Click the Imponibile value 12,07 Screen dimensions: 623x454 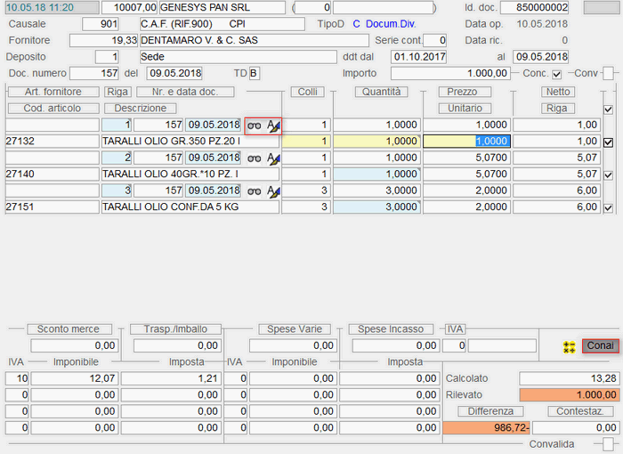[x=74, y=378]
